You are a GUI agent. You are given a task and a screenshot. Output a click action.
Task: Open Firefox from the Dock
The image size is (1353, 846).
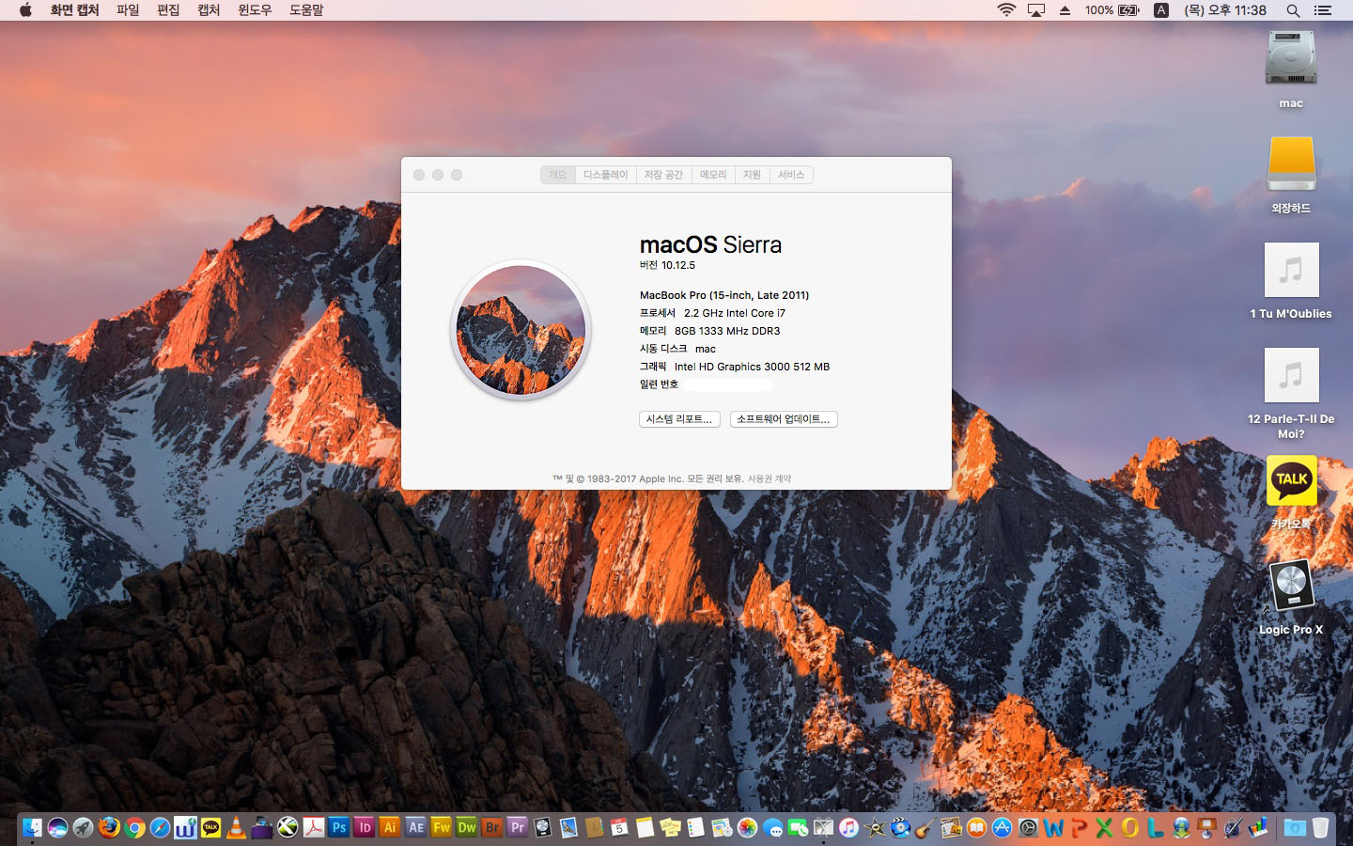pos(109,827)
